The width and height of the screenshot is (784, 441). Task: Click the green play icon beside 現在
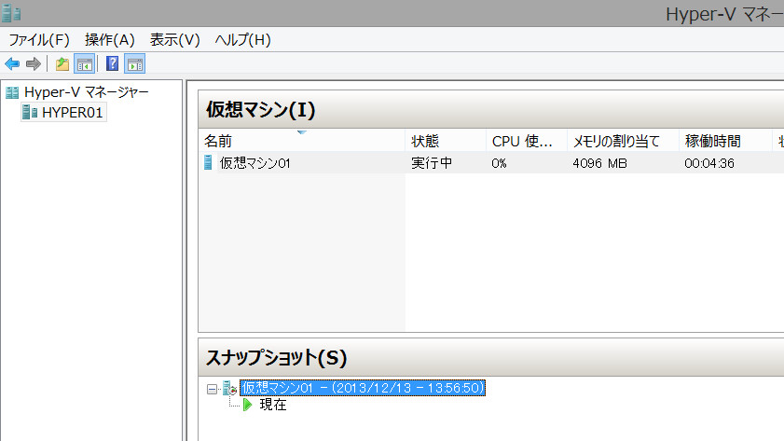247,405
